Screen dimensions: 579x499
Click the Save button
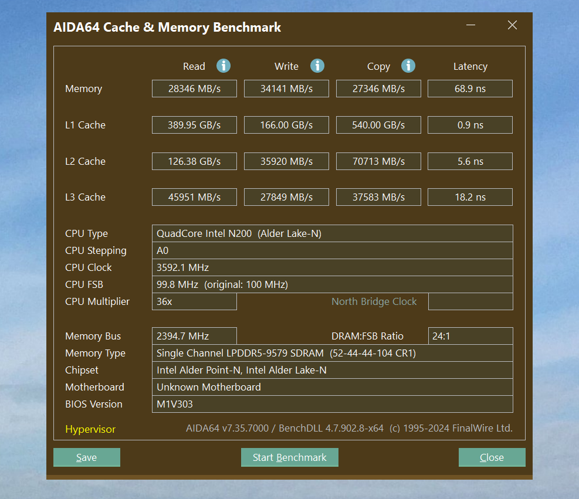(87, 457)
